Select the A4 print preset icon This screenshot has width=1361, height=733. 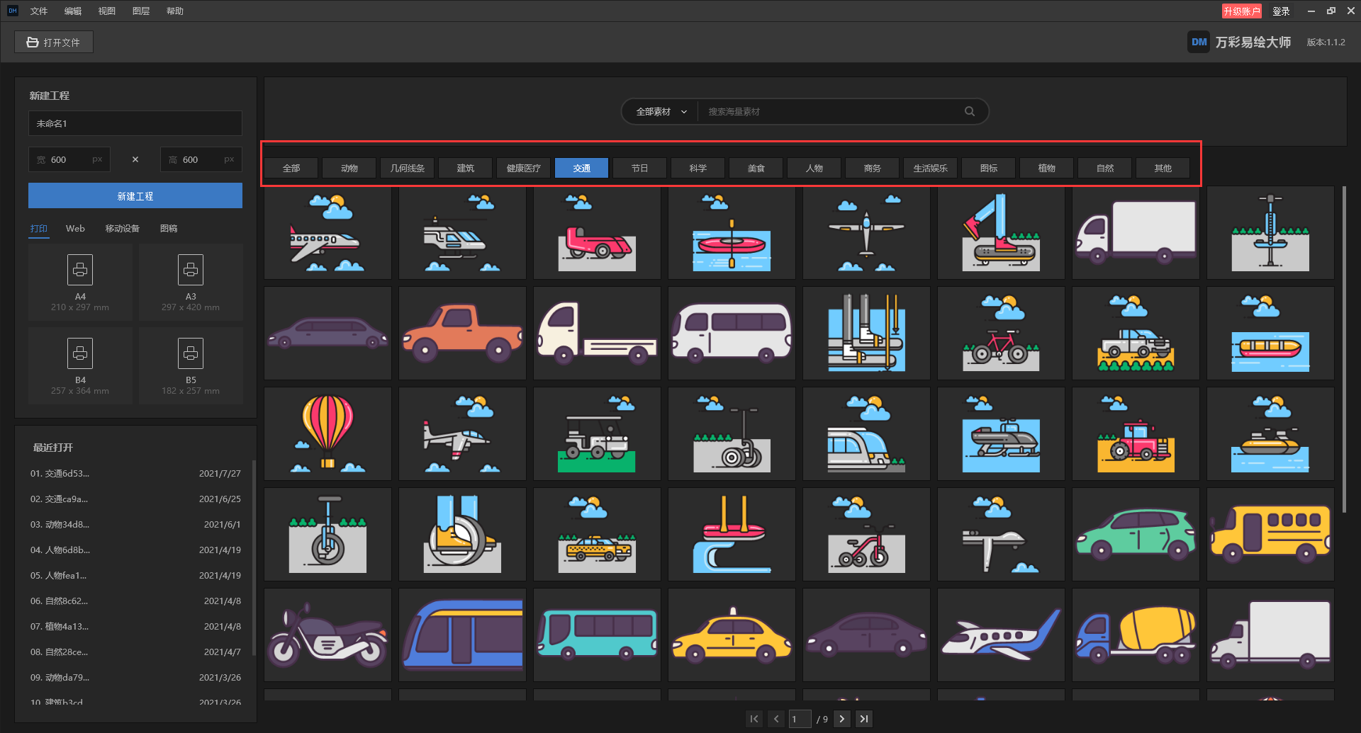click(x=80, y=270)
